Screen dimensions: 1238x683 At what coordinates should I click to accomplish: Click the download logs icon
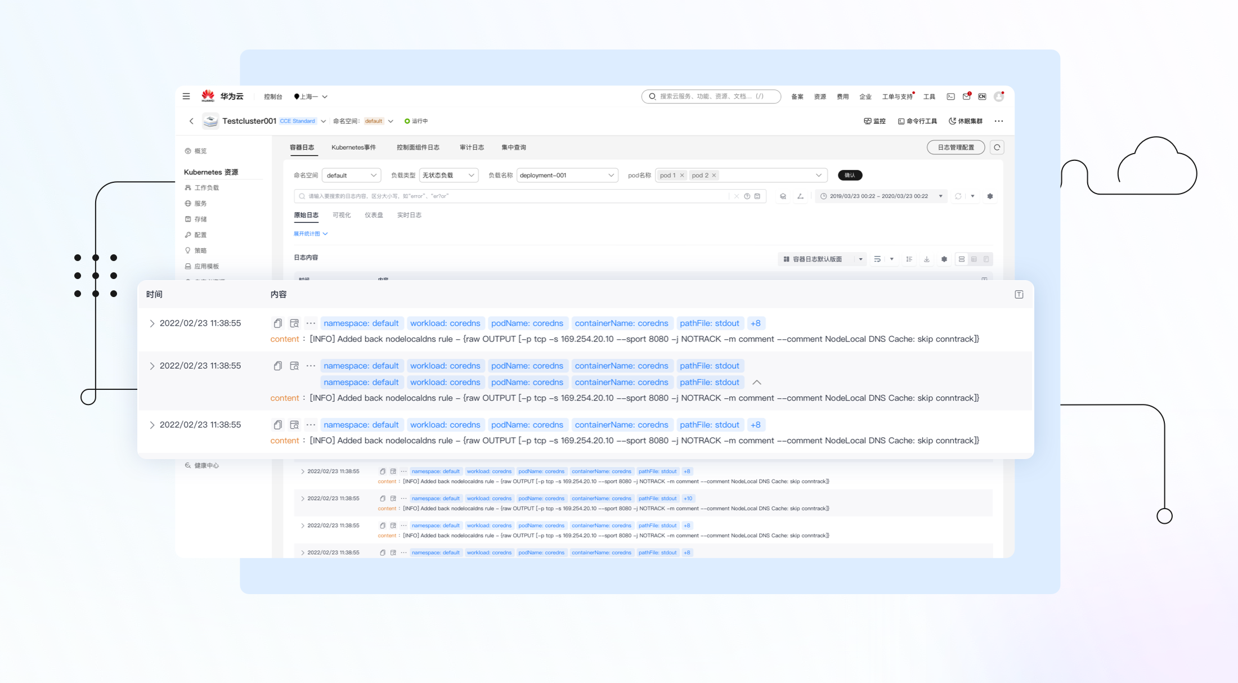(926, 259)
